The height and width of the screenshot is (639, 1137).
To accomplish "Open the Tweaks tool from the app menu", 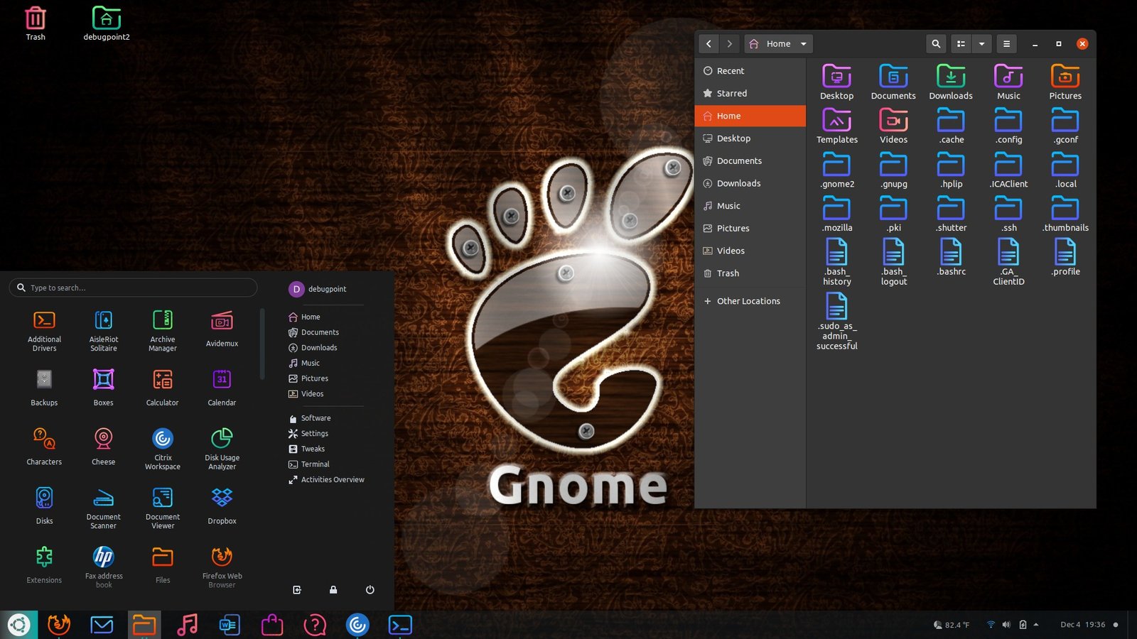I will (313, 449).
